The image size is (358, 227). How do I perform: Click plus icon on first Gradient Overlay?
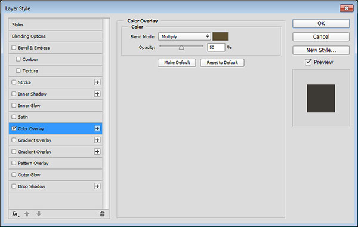click(x=97, y=140)
